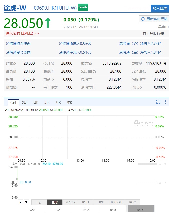Image resolution: width=169 pixels, height=216 pixels.
Task: Click timestamp 2023-09-26 09:30:41
Action: [81, 27]
